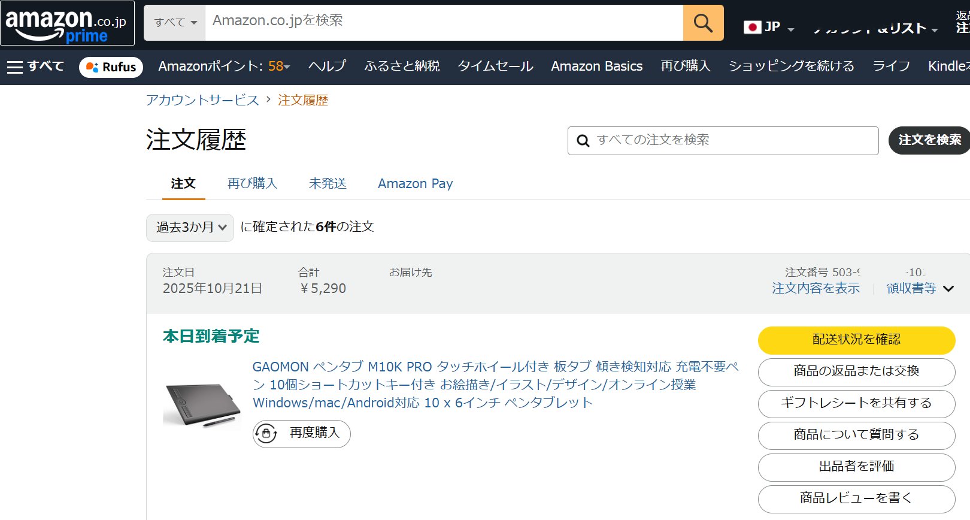The image size is (970, 520).
Task: Open the Amazon.co.jp prime logo home
Action: [67, 24]
